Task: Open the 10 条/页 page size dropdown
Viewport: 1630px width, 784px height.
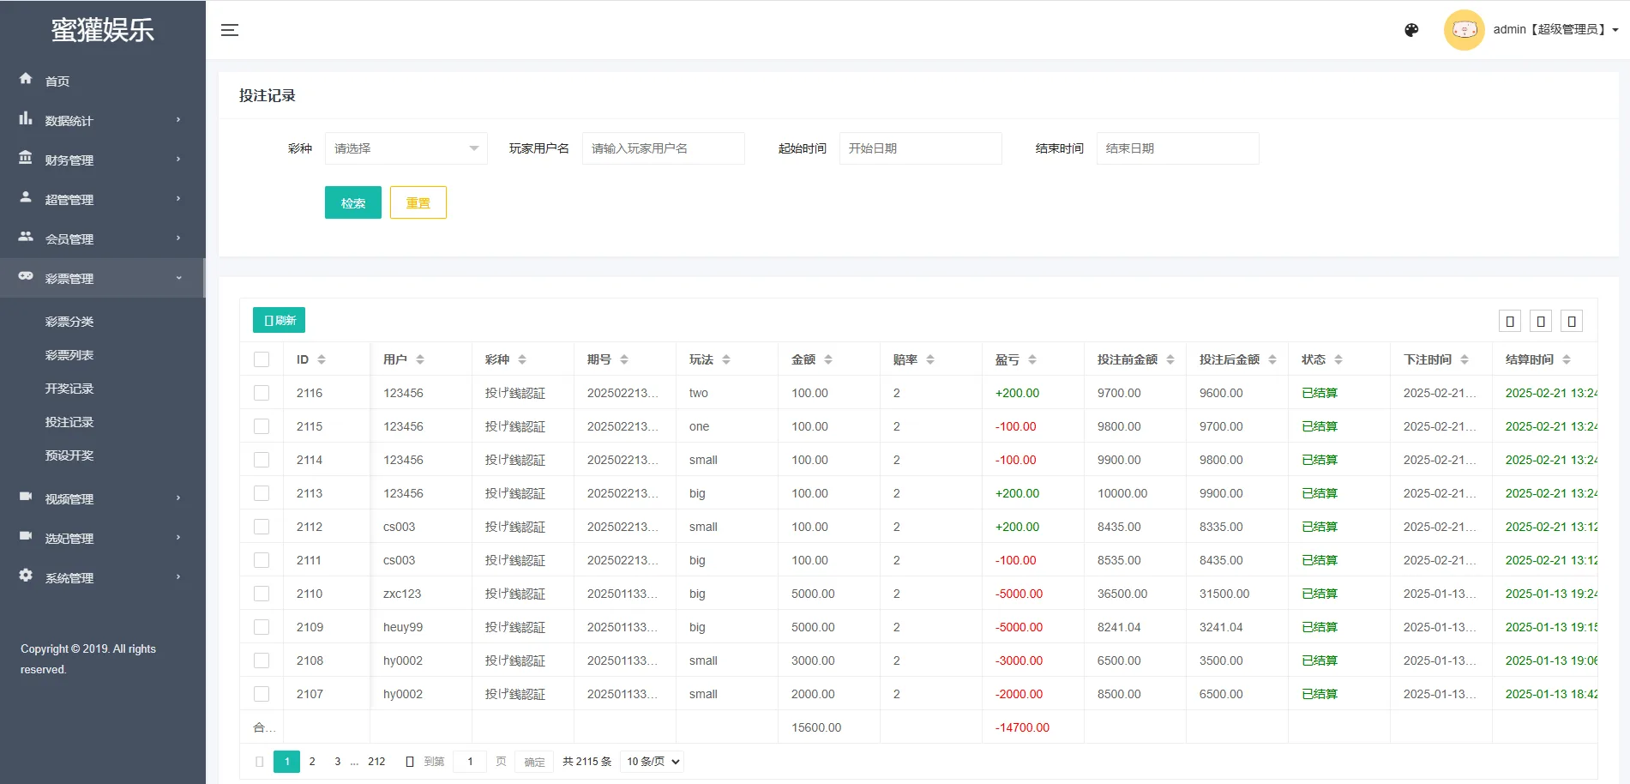Action: [653, 762]
